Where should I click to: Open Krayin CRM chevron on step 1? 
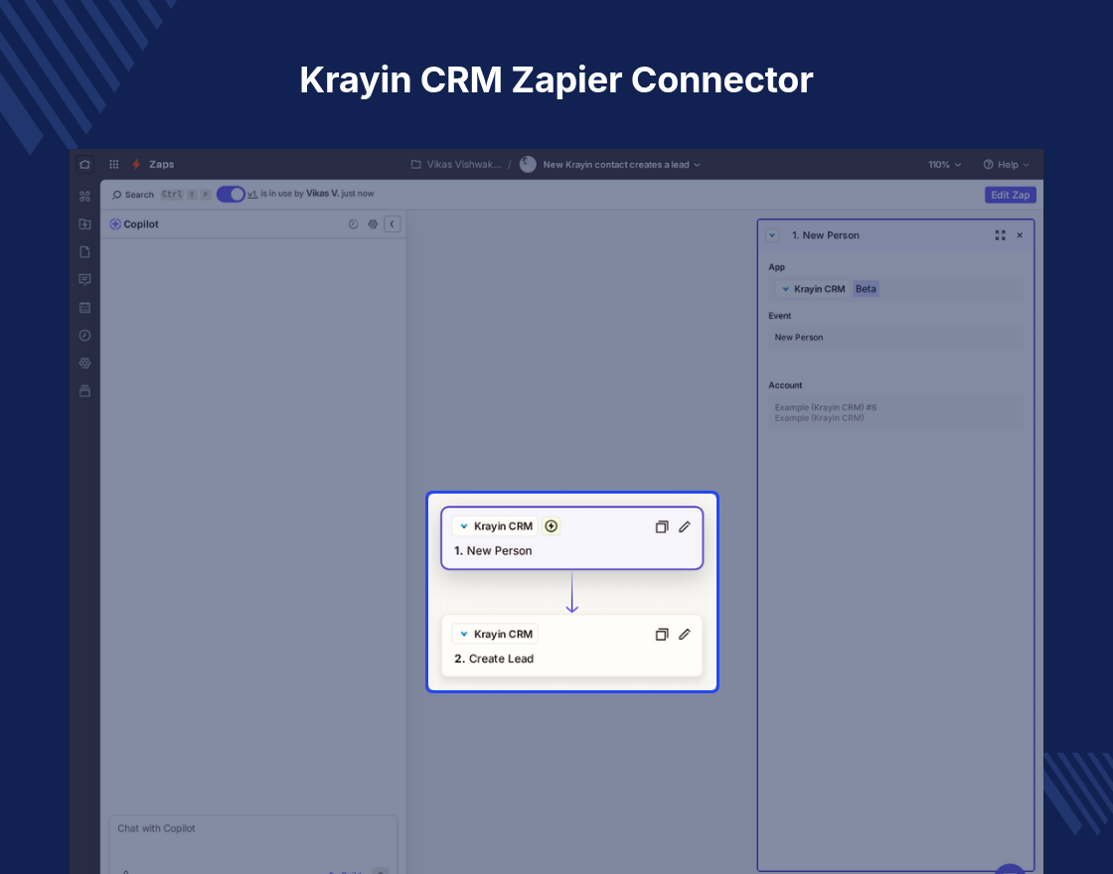pos(463,526)
